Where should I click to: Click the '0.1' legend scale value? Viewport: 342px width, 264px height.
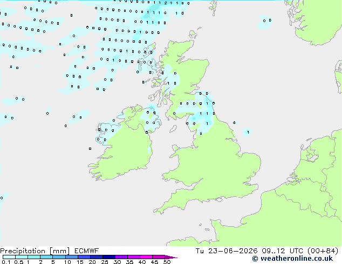6,262
